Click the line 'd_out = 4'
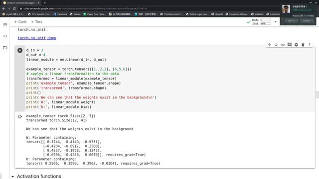319x179 pixels. (35, 55)
